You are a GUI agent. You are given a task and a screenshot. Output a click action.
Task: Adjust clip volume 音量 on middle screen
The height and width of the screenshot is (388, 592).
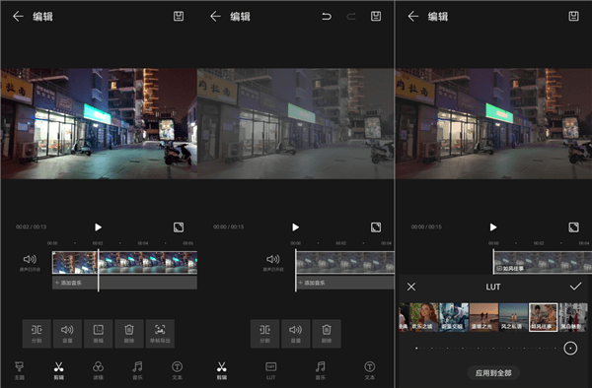(296, 334)
